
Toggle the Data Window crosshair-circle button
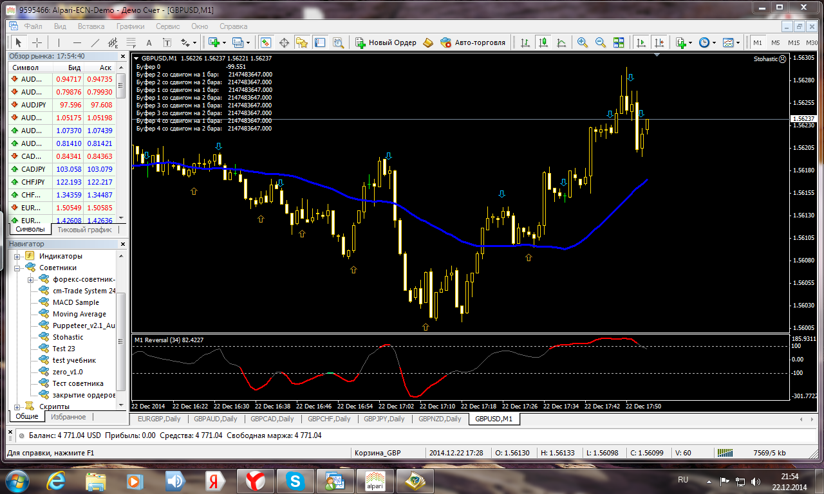coord(284,42)
